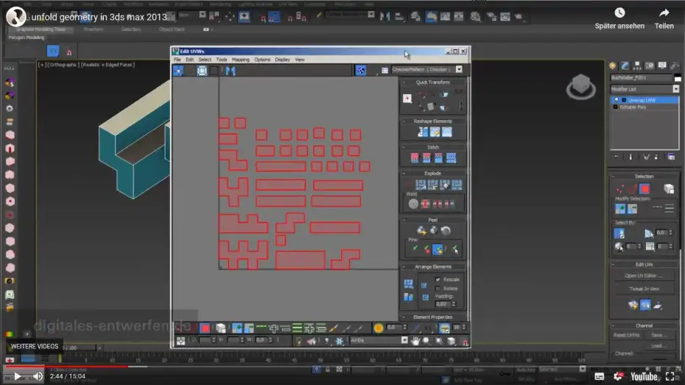Screen dimensions: 685x385
Task: Click the Load button in Channel rollout
Action: [x=658, y=346]
